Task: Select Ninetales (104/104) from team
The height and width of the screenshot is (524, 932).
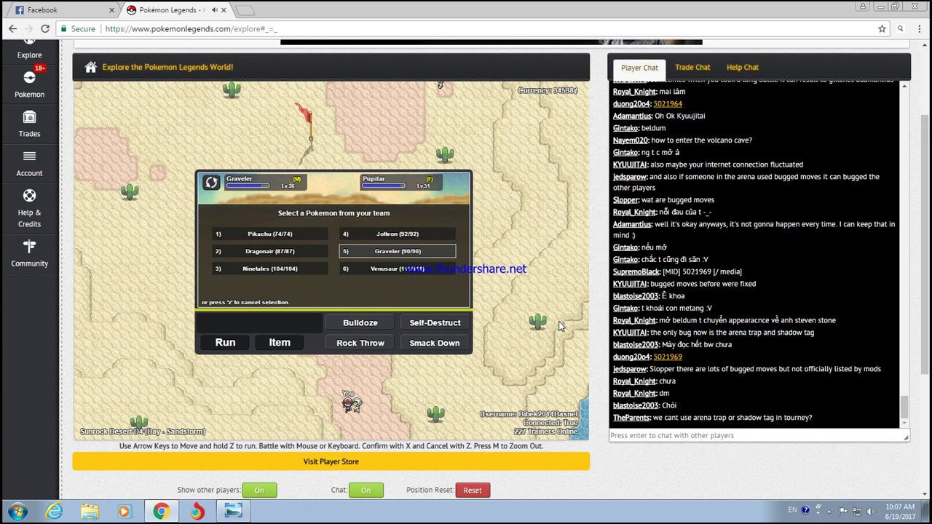Action: (269, 269)
